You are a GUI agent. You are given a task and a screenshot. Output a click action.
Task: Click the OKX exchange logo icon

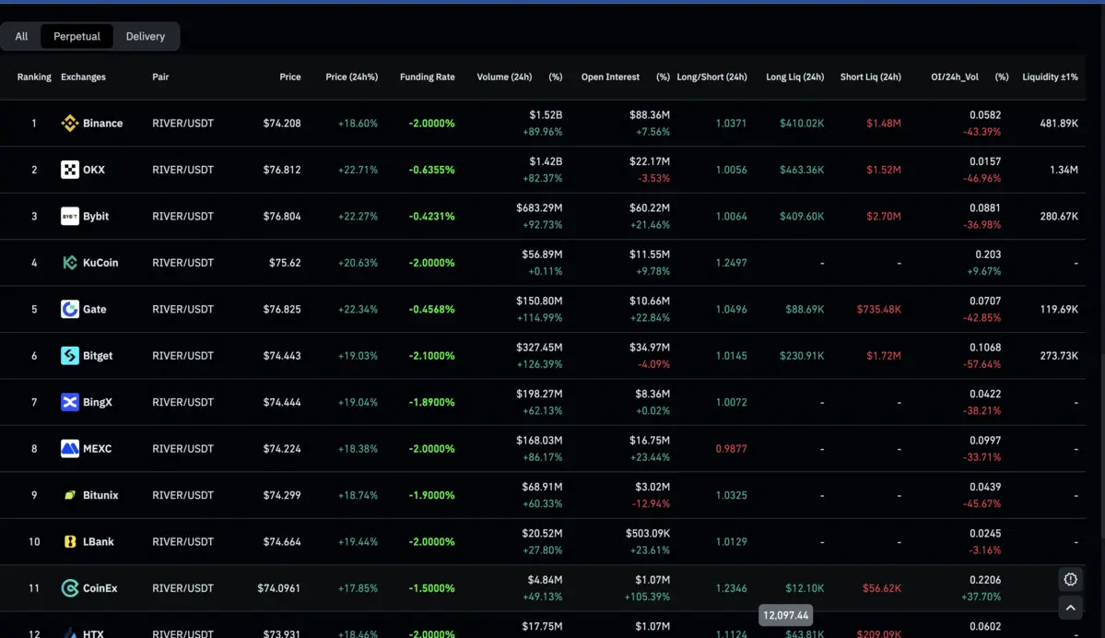[72, 169]
